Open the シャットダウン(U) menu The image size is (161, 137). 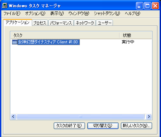tap(107, 13)
